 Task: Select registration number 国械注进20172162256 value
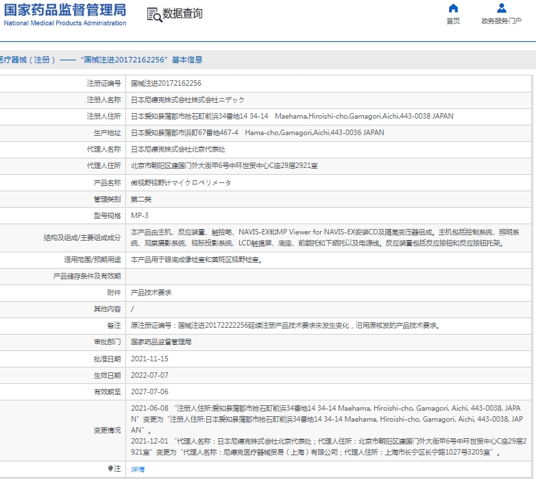tap(166, 83)
